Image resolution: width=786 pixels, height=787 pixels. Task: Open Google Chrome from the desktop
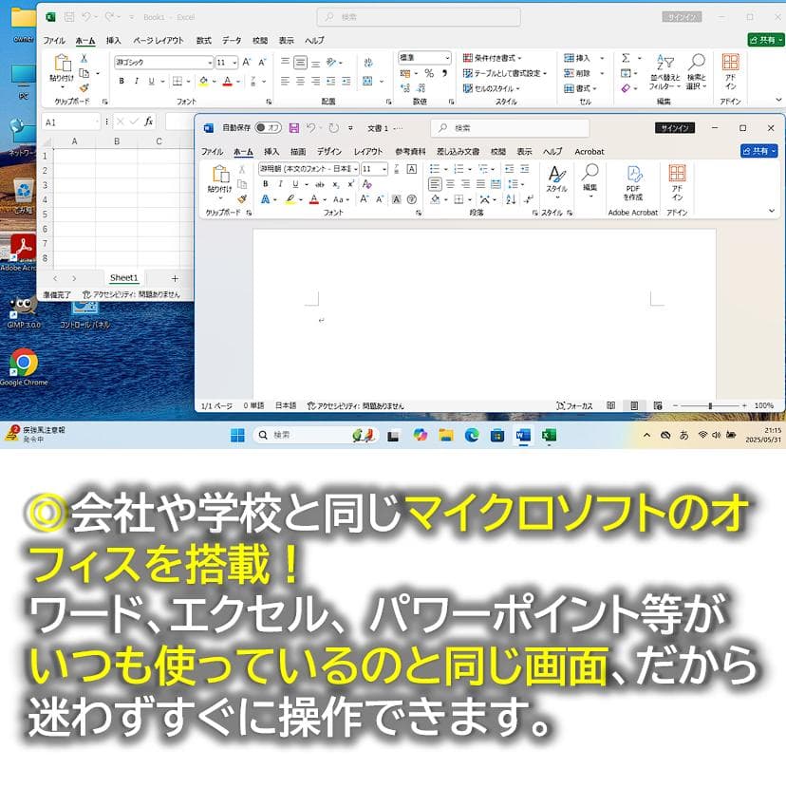tap(24, 364)
